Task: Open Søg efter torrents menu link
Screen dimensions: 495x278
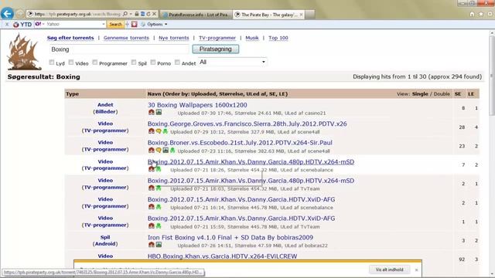Action: click(70, 38)
